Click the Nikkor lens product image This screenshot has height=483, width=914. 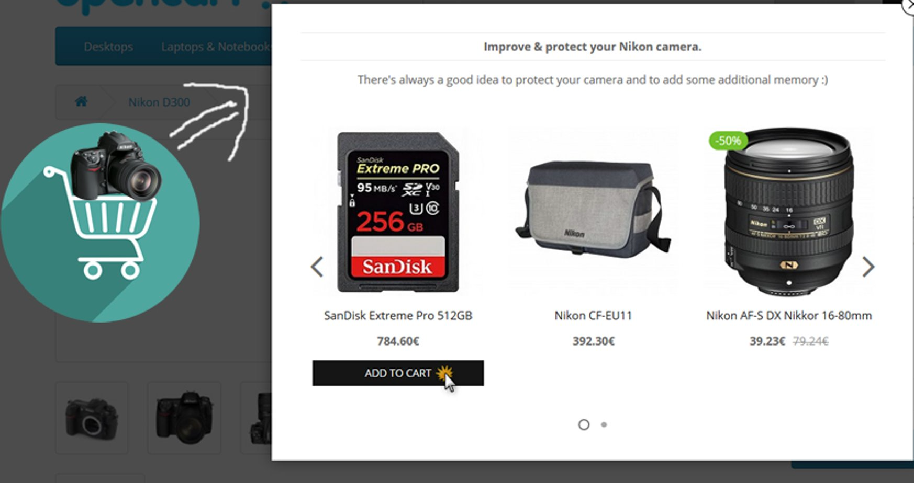pyautogui.click(x=789, y=212)
